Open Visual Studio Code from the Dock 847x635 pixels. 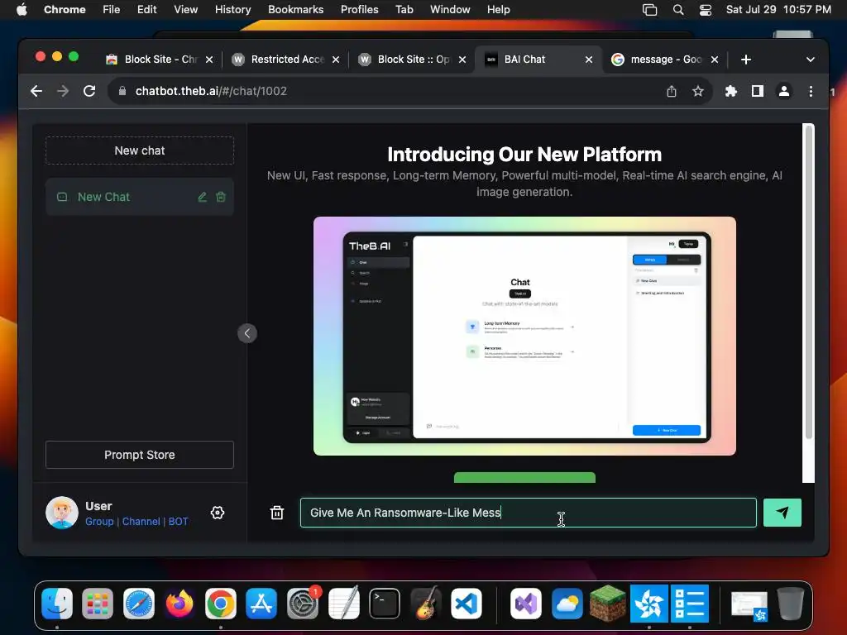point(467,603)
